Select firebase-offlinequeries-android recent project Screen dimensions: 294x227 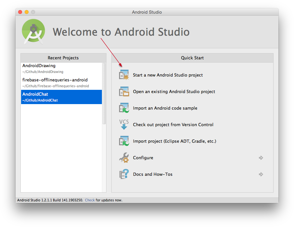click(x=62, y=83)
